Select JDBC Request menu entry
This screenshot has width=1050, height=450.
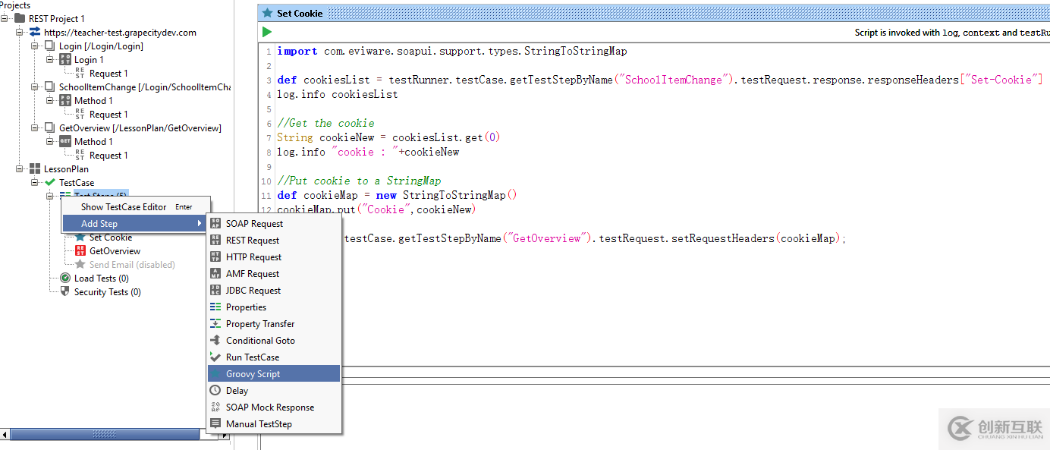274,290
